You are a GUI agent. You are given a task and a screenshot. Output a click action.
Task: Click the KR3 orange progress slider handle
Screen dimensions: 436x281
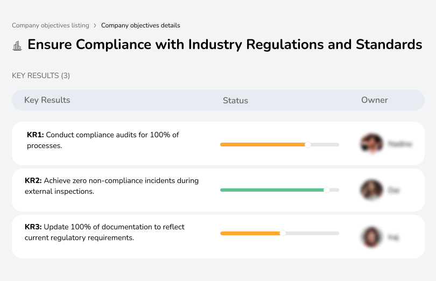pyautogui.click(x=283, y=233)
